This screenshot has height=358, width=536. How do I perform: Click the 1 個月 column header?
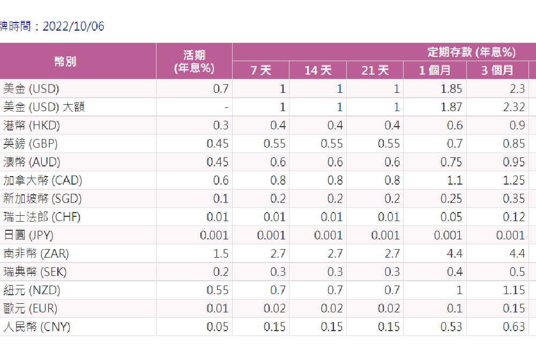435,70
